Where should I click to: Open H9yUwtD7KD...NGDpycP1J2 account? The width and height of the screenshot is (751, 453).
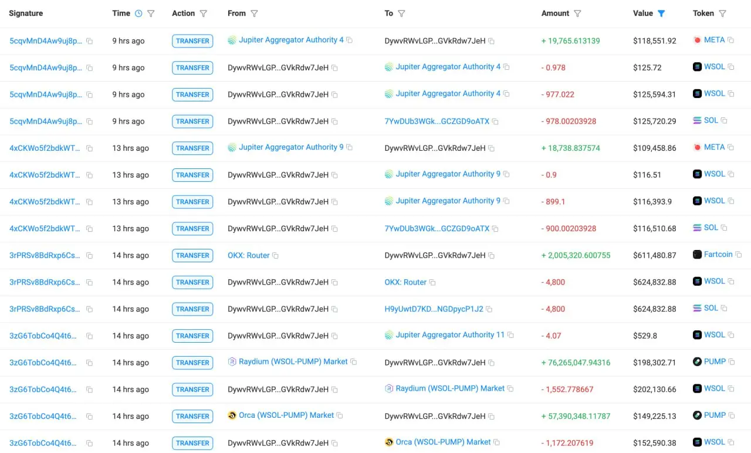click(434, 309)
